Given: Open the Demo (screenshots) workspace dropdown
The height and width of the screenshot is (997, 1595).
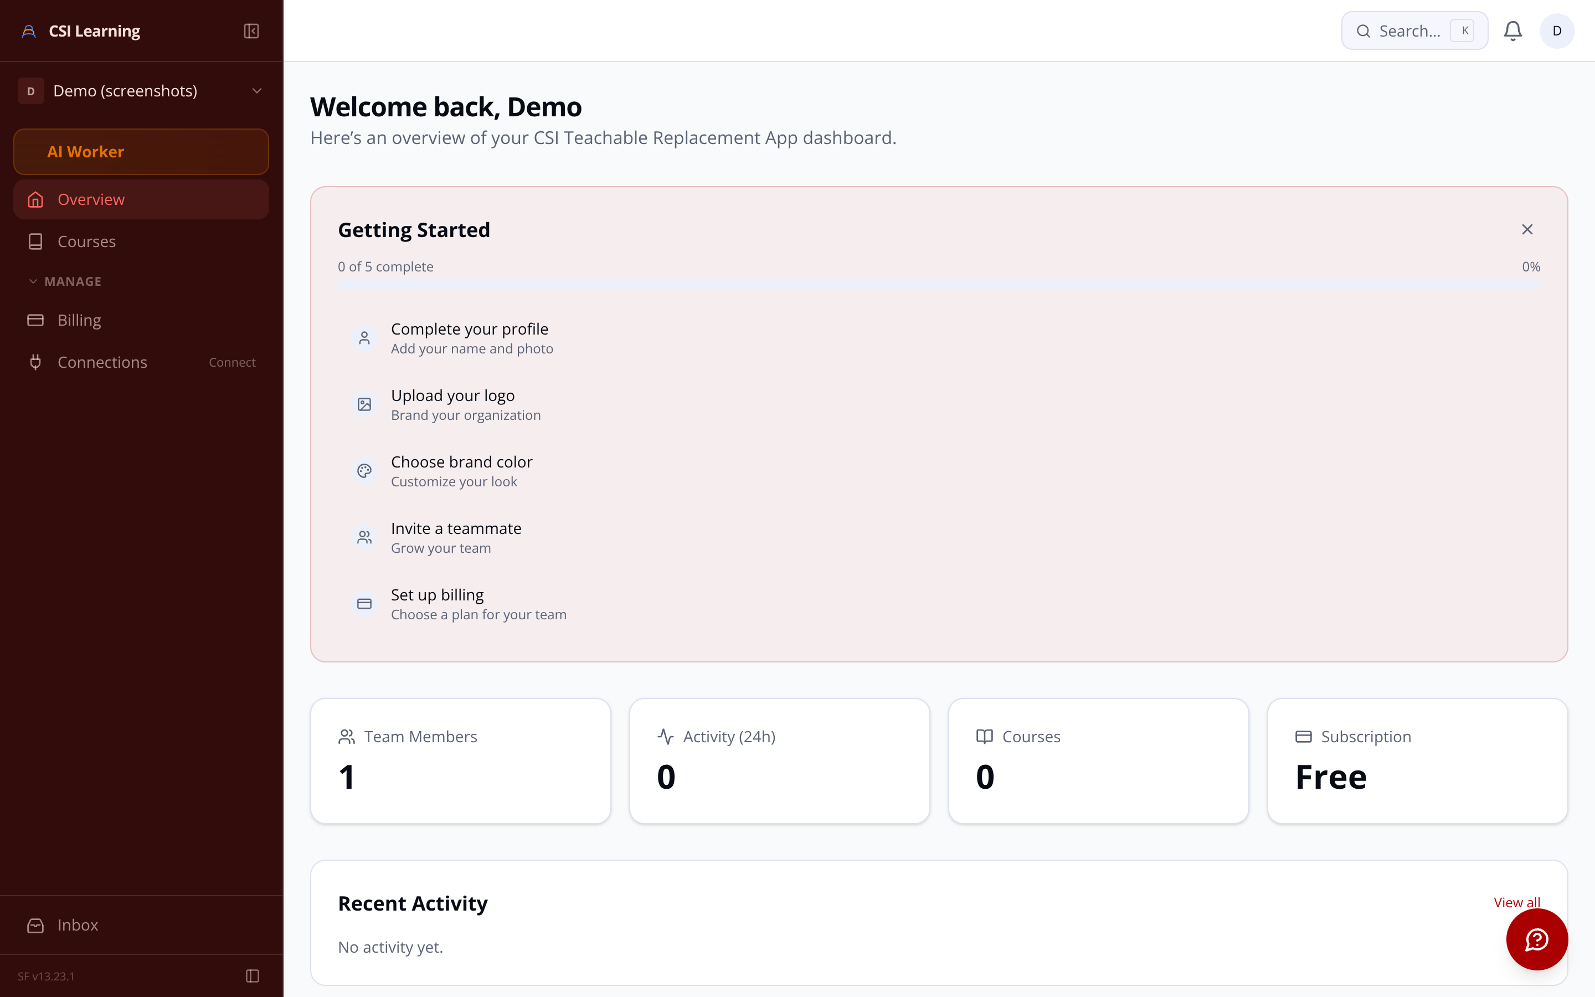Looking at the screenshot, I should 141,91.
